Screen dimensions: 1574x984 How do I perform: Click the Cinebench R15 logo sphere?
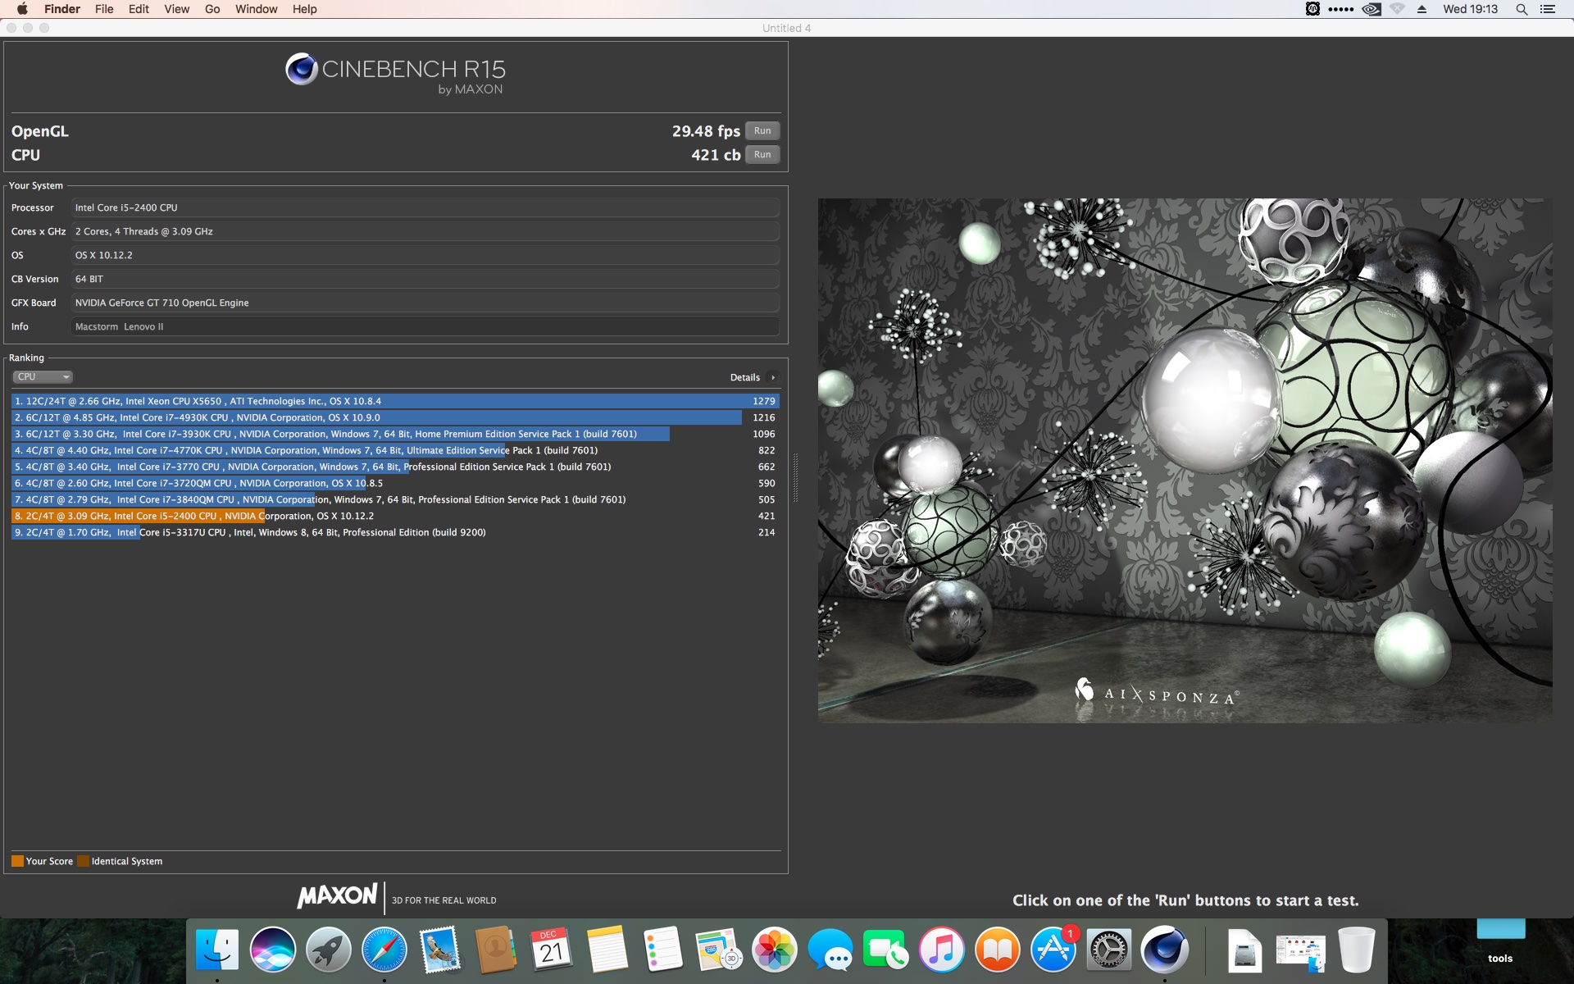(301, 69)
